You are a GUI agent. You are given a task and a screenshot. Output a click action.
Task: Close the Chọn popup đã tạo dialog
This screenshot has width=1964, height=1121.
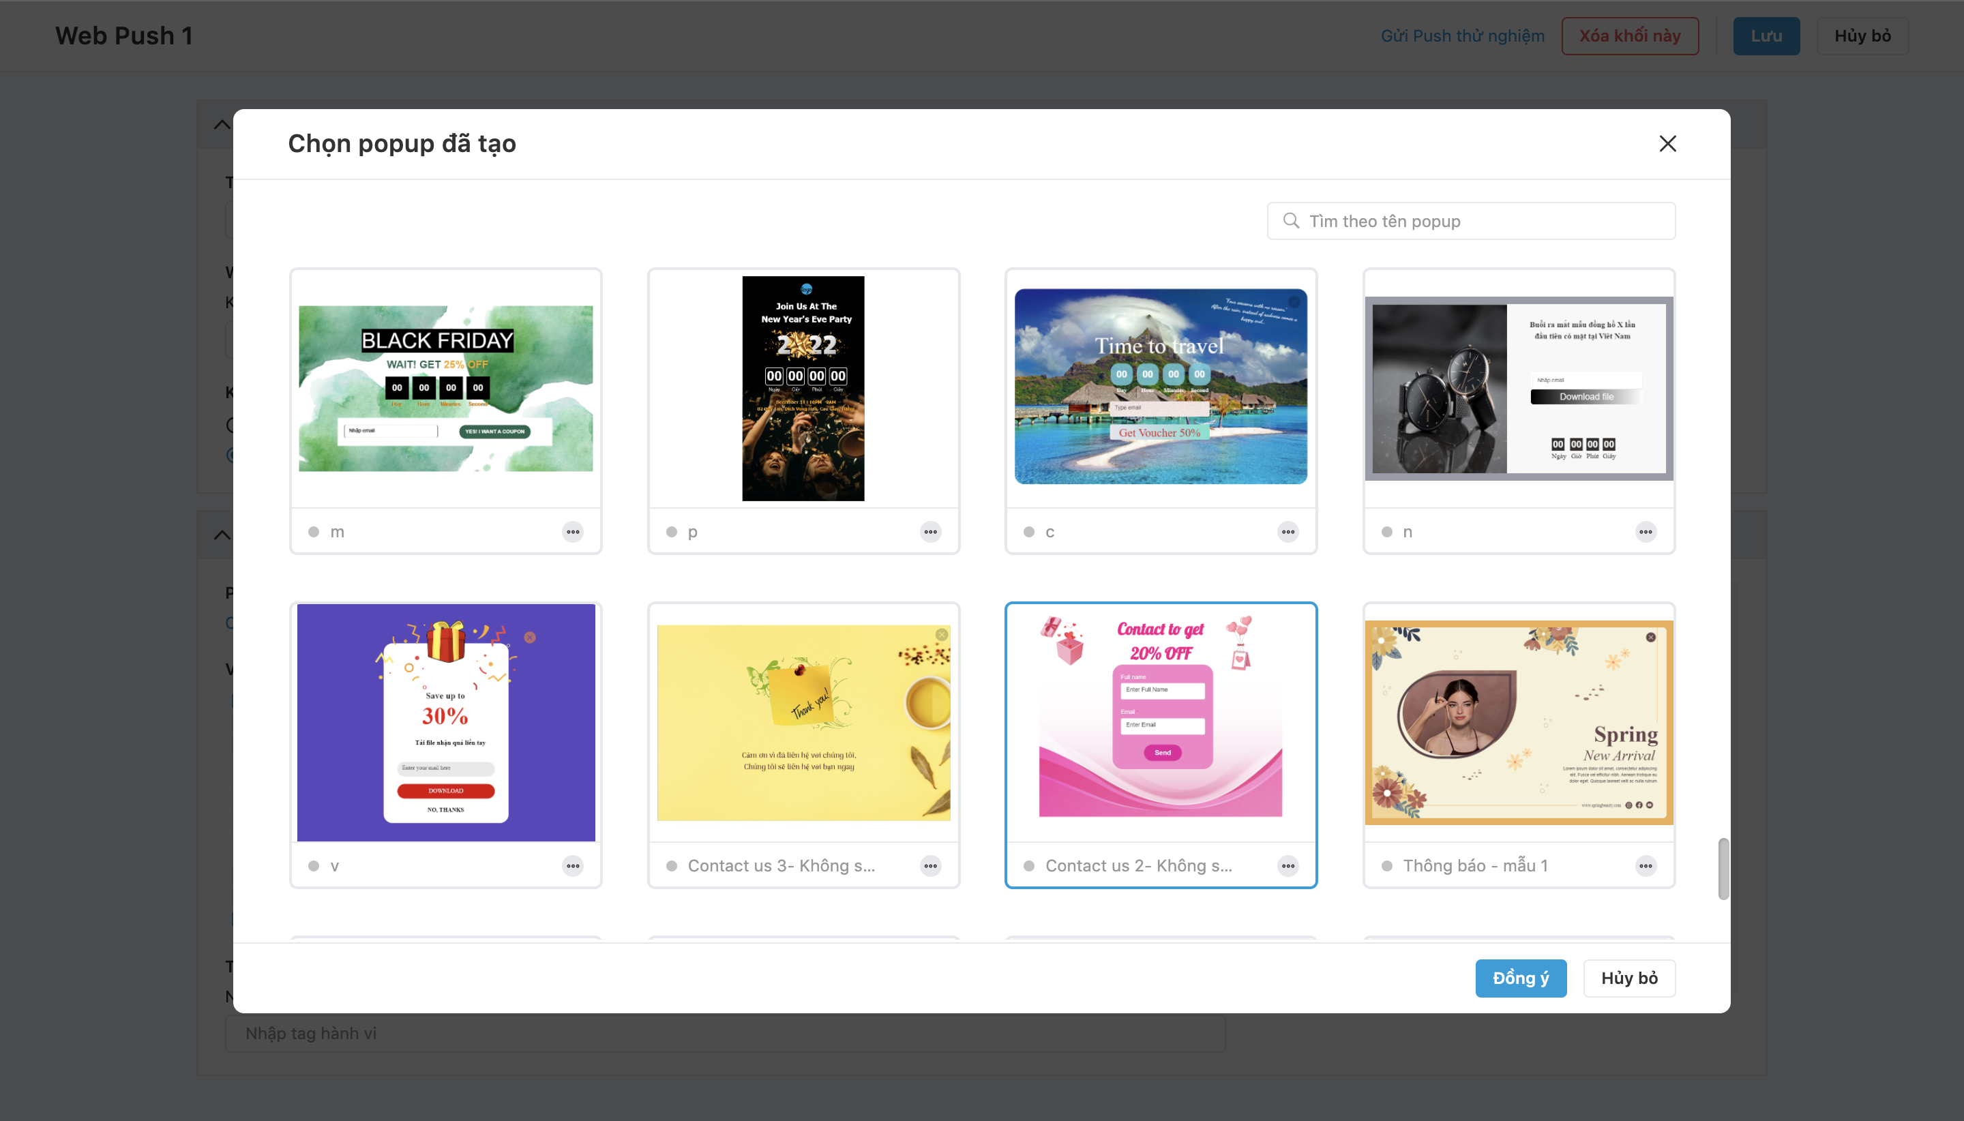click(1667, 144)
